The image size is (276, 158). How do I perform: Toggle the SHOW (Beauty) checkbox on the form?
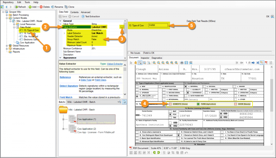[x=236, y=104]
